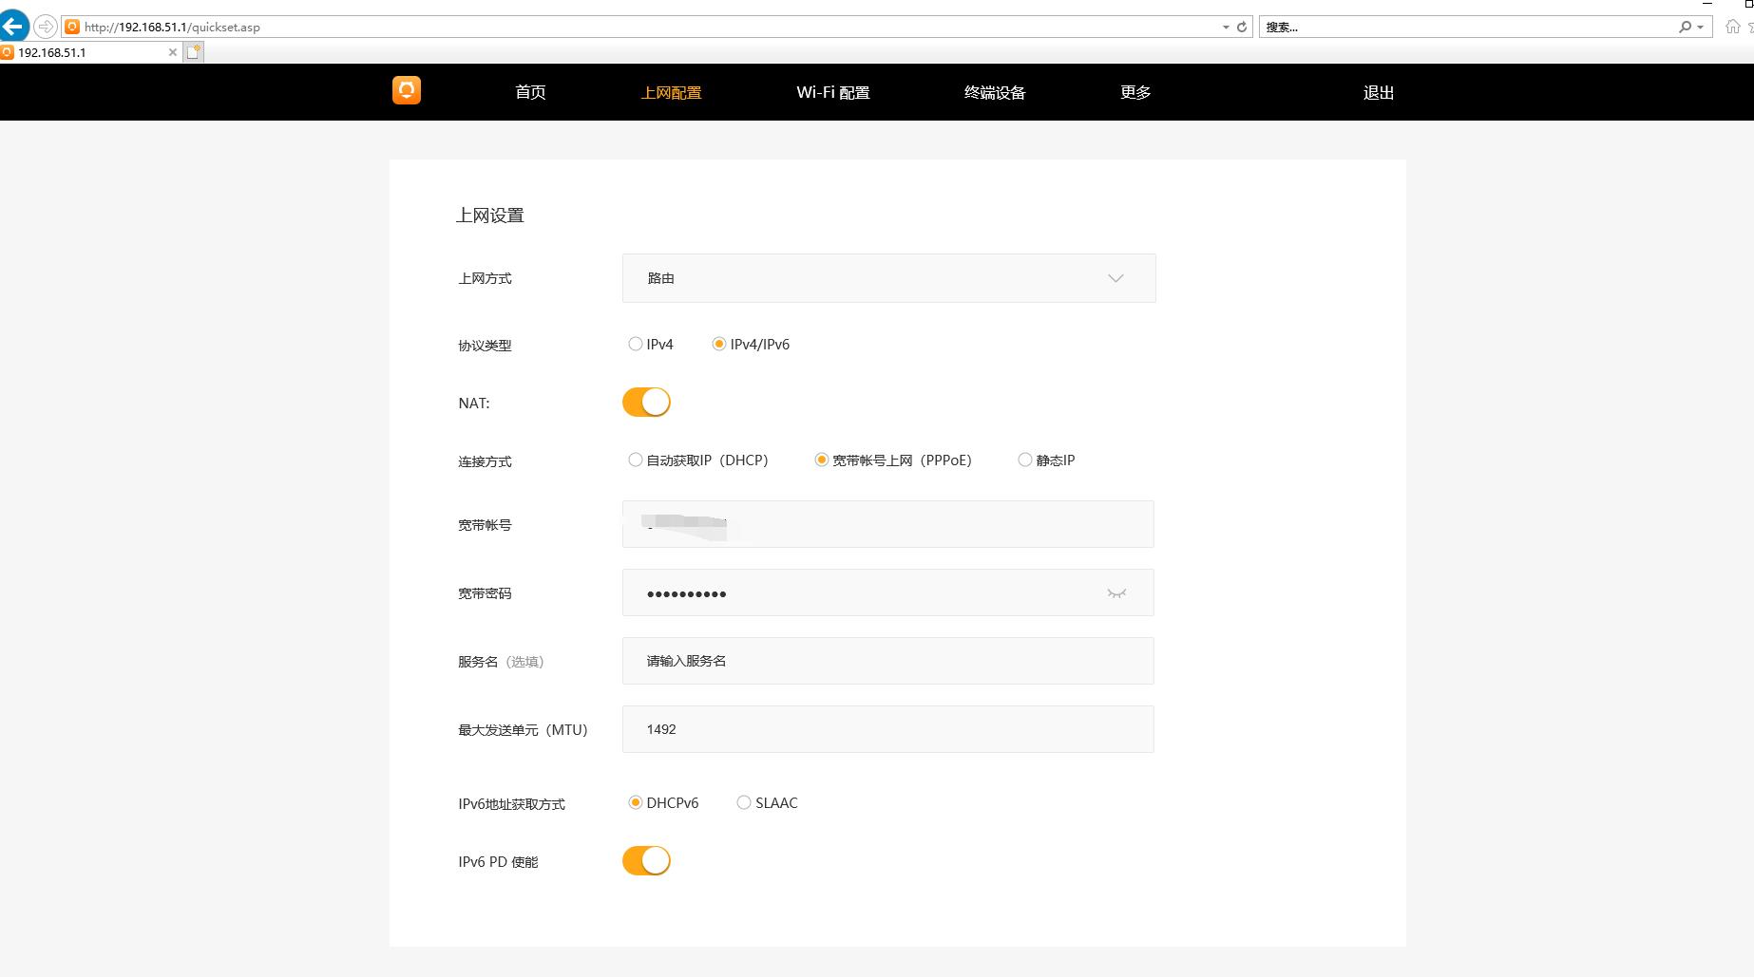
Task: Close the 192.168.51.1 browser tab
Action: 172,52
